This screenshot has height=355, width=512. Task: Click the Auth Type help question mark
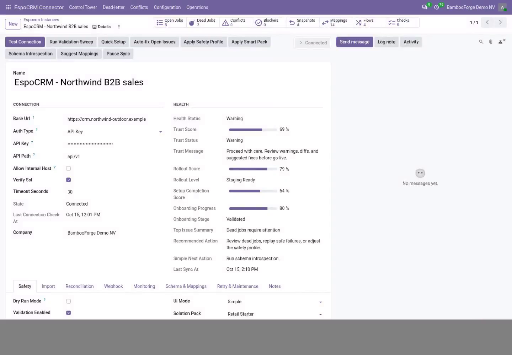click(x=37, y=130)
